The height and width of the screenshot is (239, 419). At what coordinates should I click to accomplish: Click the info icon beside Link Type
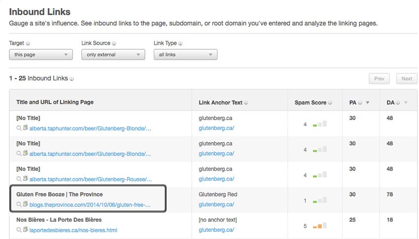click(x=180, y=43)
